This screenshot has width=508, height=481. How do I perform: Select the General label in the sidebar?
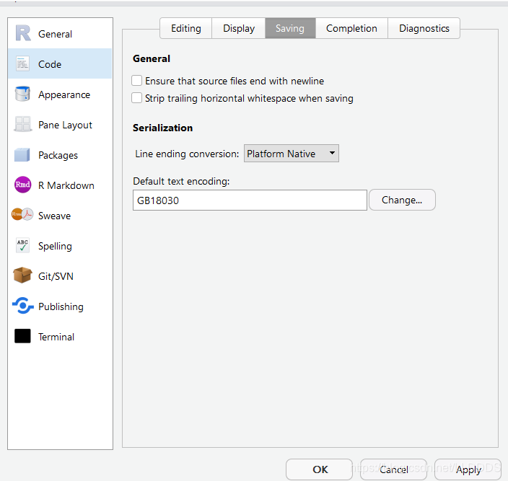coord(55,34)
